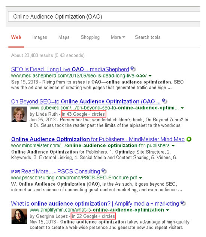
Task: Click the reputation icon beside the mediaShepherd result
Action: point(133,69)
